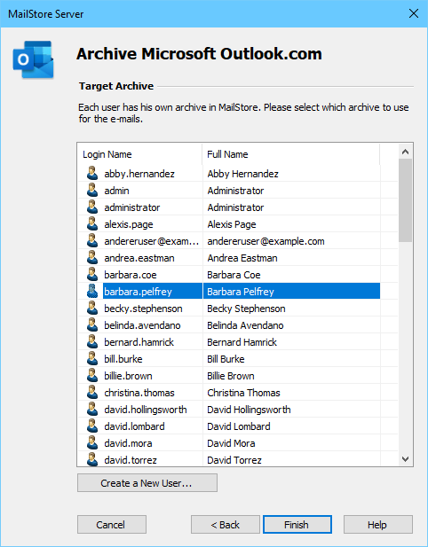Click the vertical scrollbar thumb
The image size is (428, 547).
coord(405,200)
